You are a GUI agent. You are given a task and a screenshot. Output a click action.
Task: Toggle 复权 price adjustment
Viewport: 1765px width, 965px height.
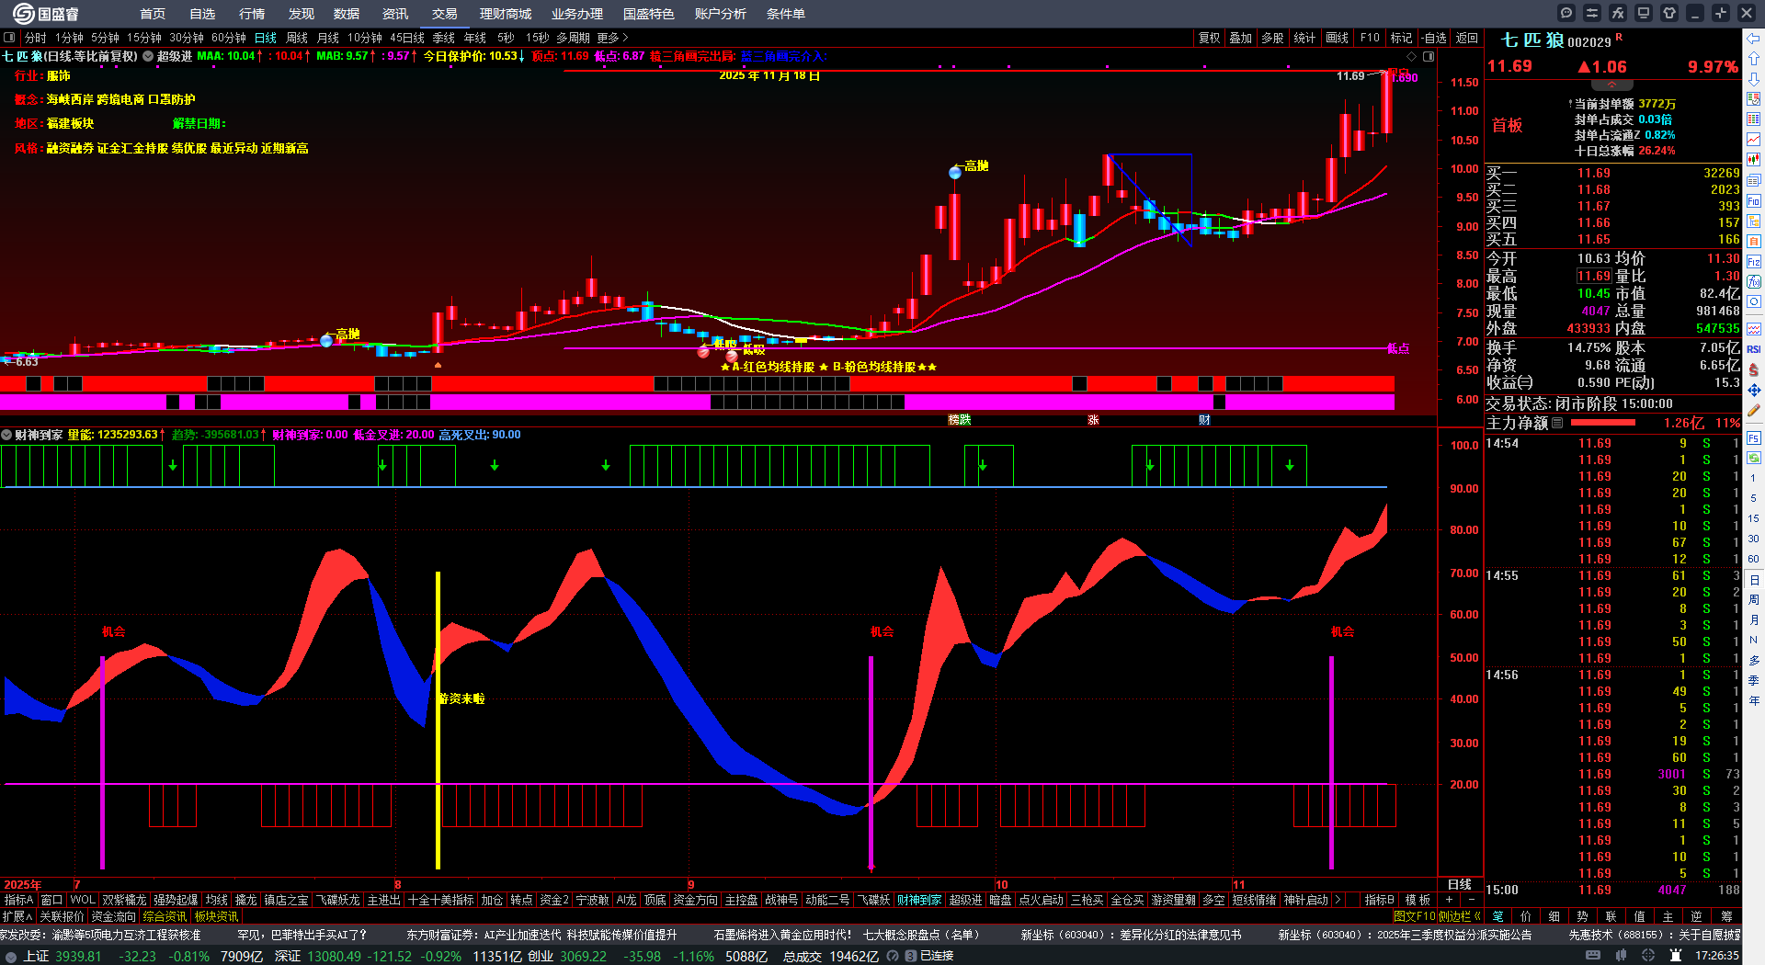(x=1209, y=38)
